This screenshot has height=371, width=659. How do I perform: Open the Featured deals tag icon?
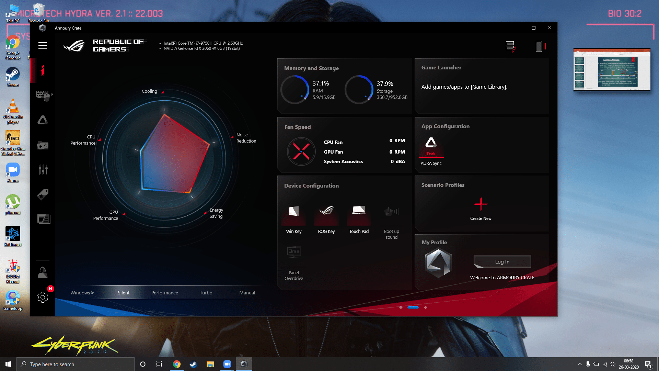pos(43,194)
